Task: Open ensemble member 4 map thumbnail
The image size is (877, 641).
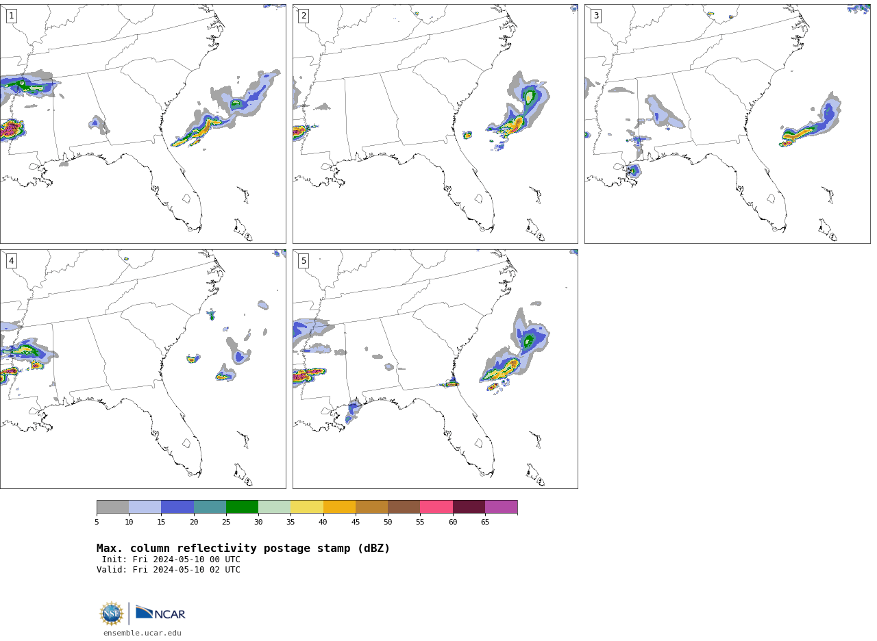Action: pos(143,369)
